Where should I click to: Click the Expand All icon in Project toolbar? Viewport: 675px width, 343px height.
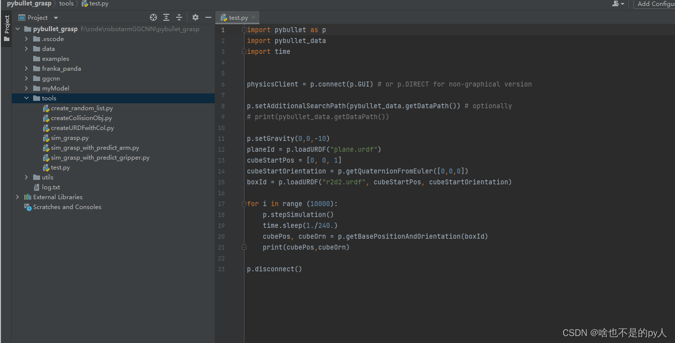166,17
